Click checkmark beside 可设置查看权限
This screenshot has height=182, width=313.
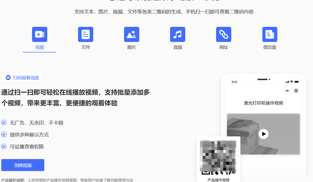4,146
